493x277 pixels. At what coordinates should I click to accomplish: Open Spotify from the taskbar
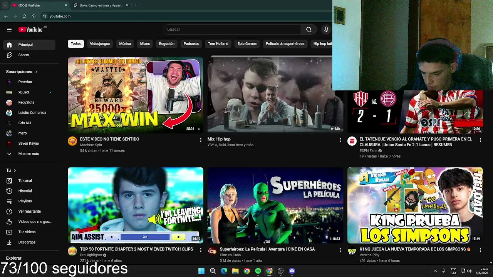258,271
